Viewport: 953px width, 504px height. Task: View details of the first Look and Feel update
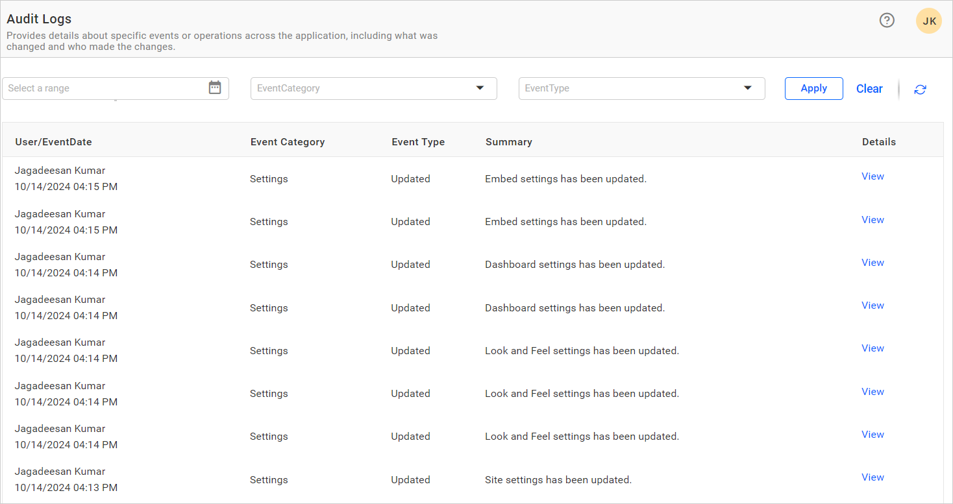point(873,348)
